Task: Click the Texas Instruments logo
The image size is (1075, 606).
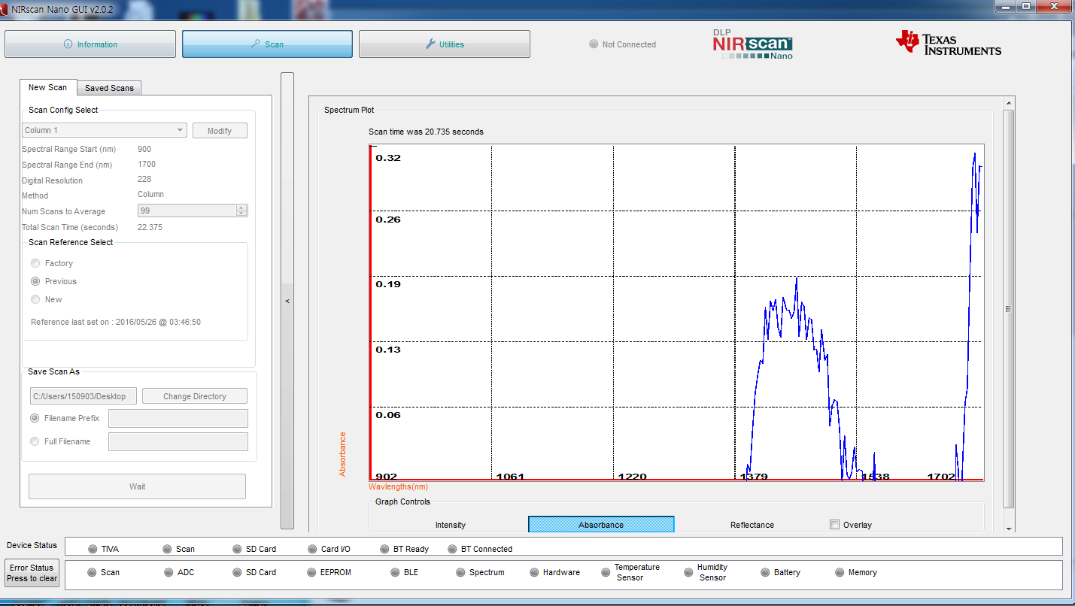Action: pos(948,44)
